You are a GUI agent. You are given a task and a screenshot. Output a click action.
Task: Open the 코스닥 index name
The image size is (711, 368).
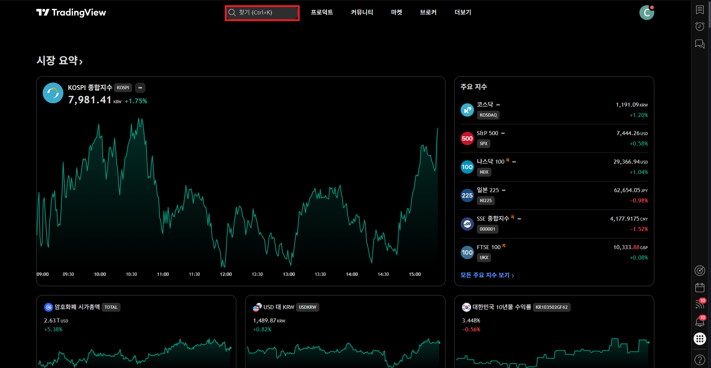485,104
